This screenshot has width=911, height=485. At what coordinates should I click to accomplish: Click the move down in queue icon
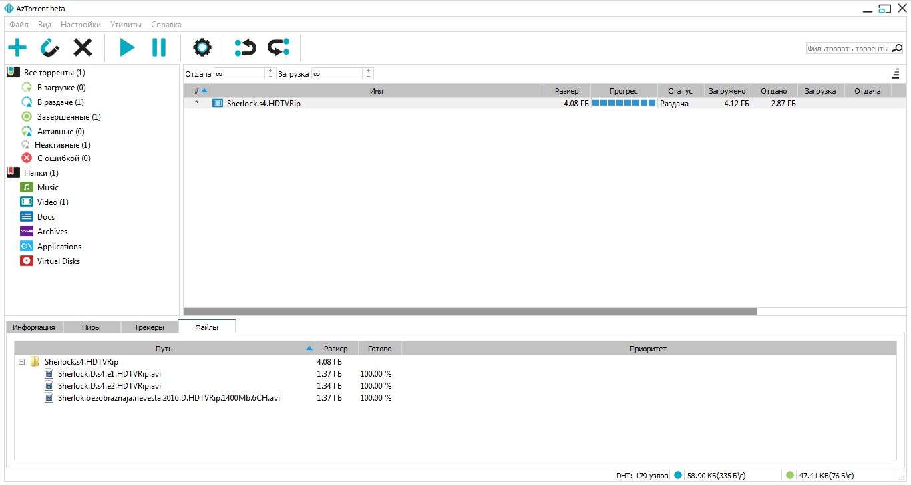[279, 47]
